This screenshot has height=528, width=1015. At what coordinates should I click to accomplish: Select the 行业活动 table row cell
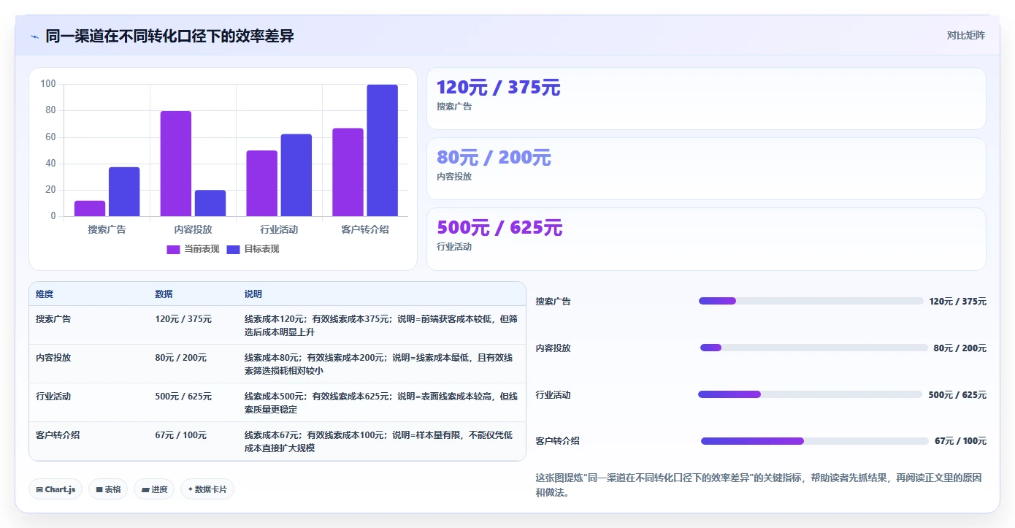(x=53, y=397)
